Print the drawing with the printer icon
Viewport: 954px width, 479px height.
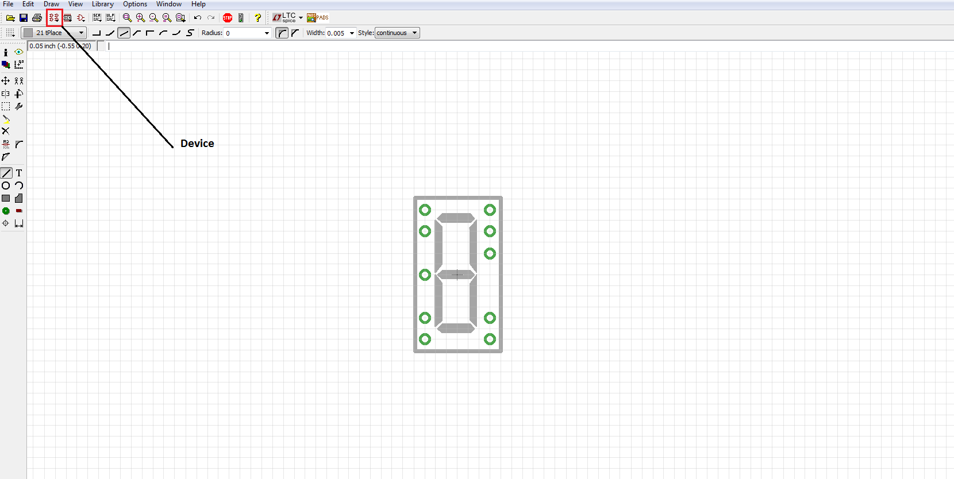coord(37,18)
